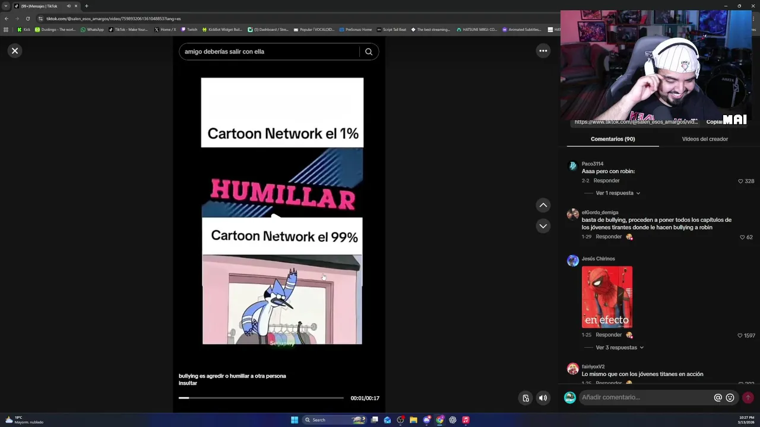Go to next video with down chevron

tap(543, 226)
